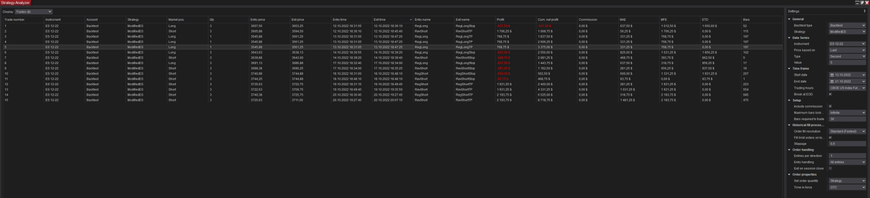The image size is (870, 198).
Task: Collapse the Data Series section
Action: pyautogui.click(x=789, y=38)
